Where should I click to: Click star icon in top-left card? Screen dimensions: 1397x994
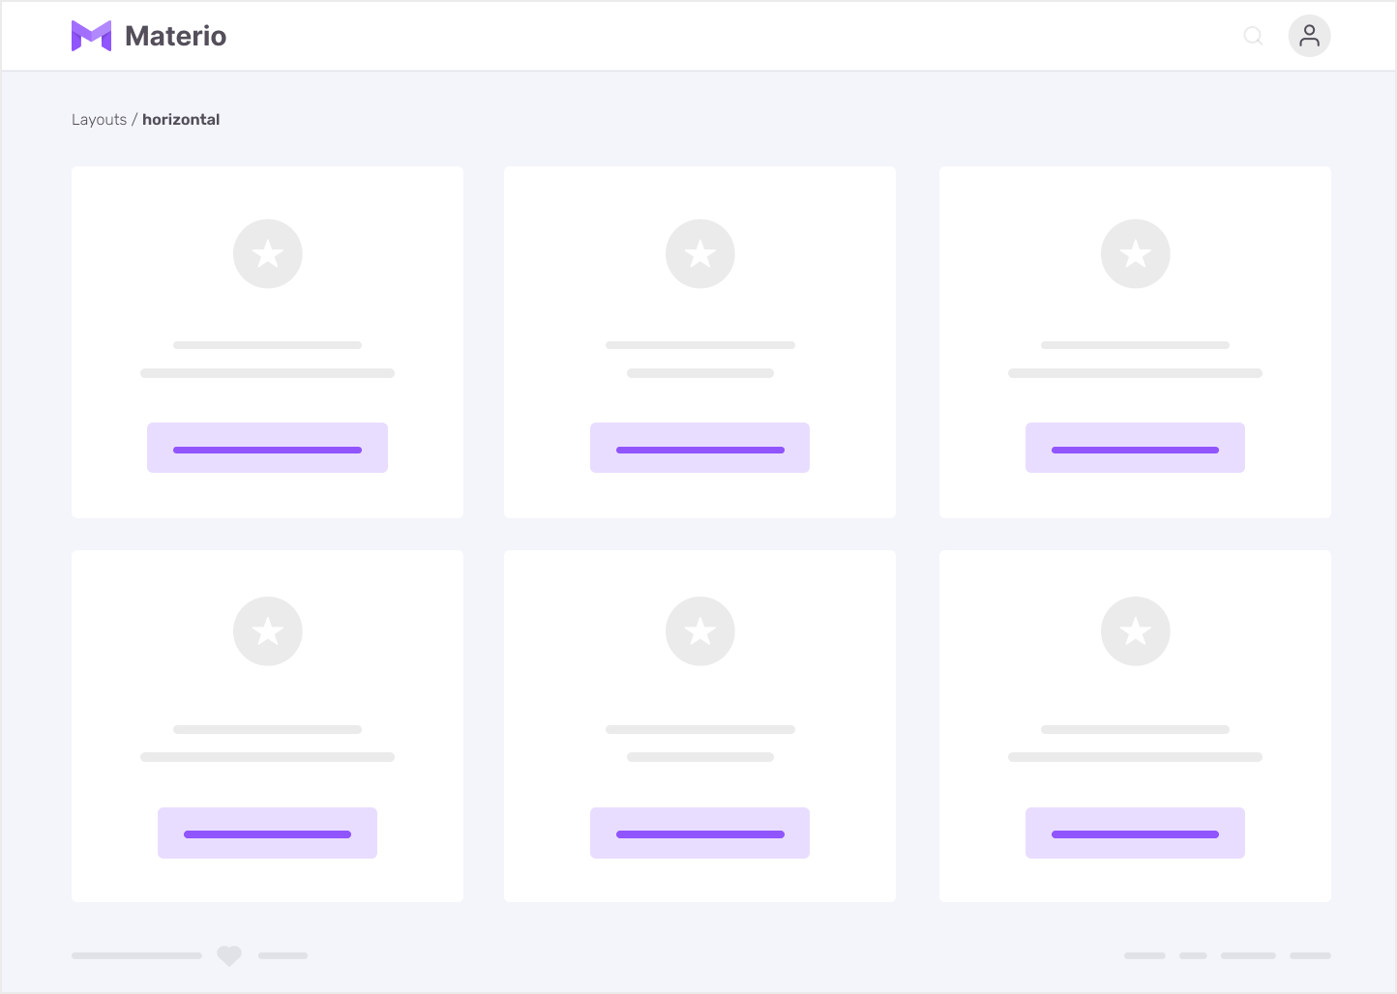(x=268, y=254)
